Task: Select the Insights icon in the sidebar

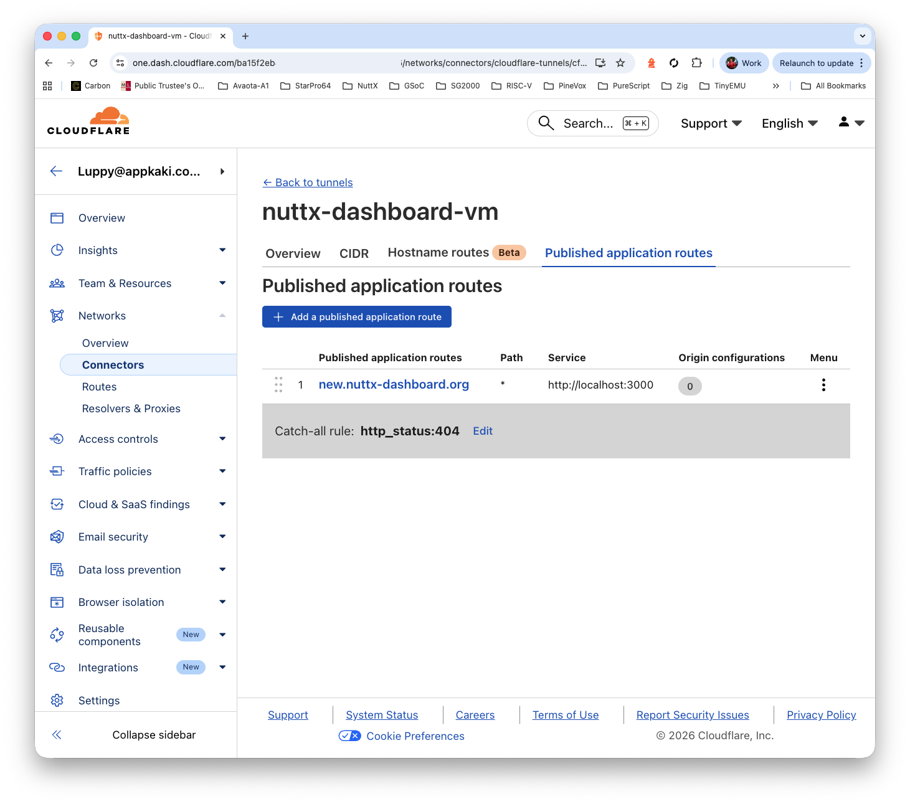Action: (57, 250)
